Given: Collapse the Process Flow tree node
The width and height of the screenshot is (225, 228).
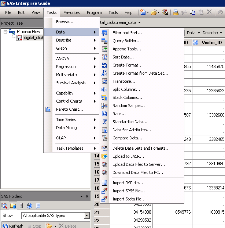Looking at the screenshot, I should 5,32.
